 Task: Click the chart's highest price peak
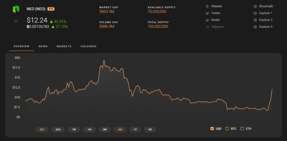point(104,60)
